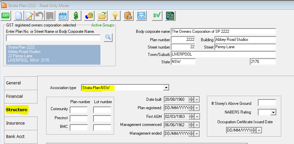Click the First AGM spinner arrows

(192, 117)
